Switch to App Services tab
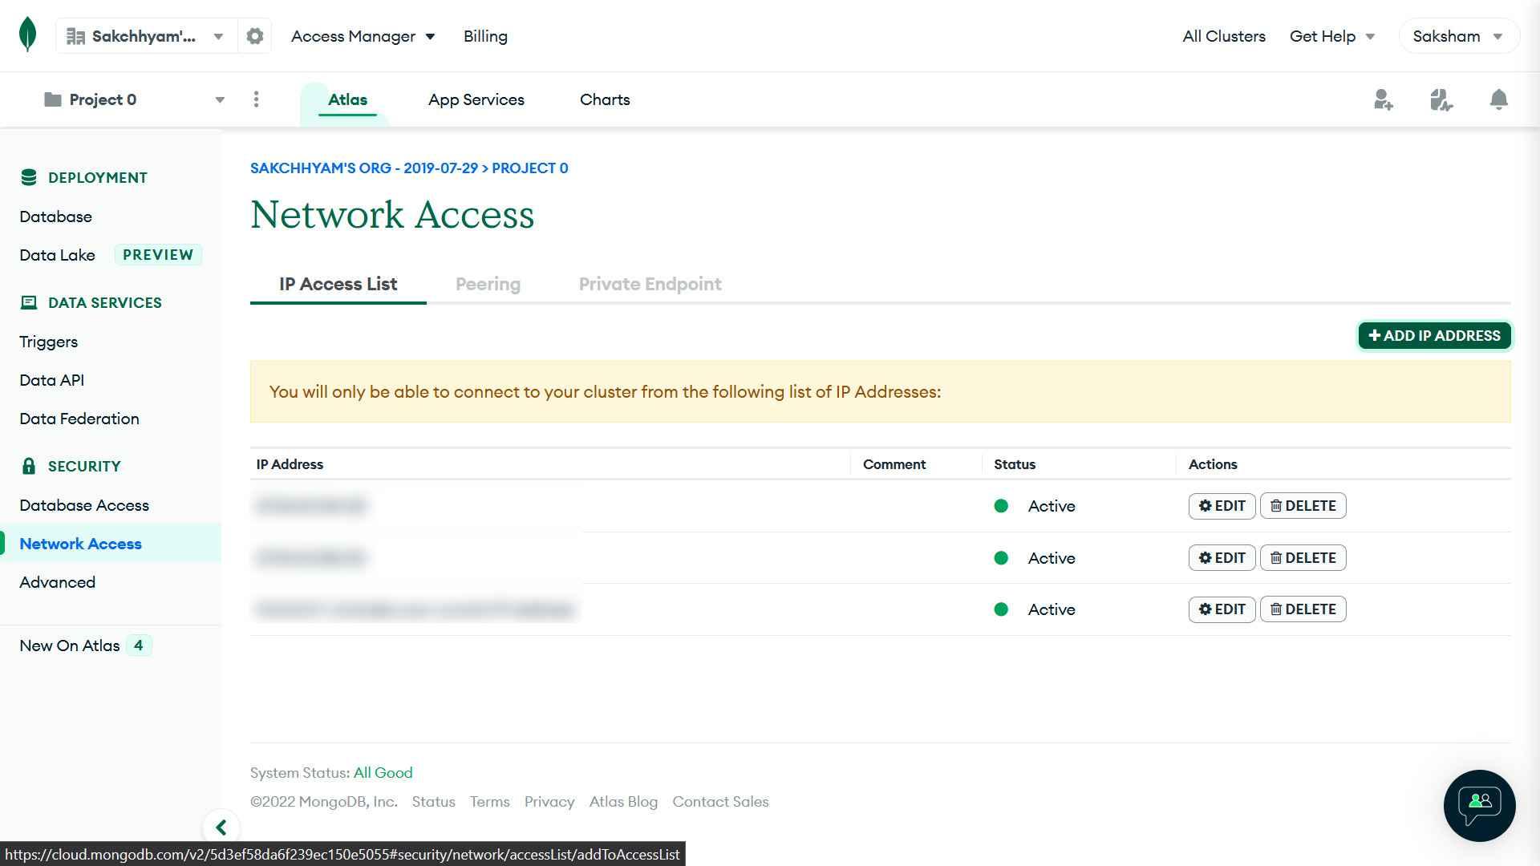1540x866 pixels. point(476,99)
